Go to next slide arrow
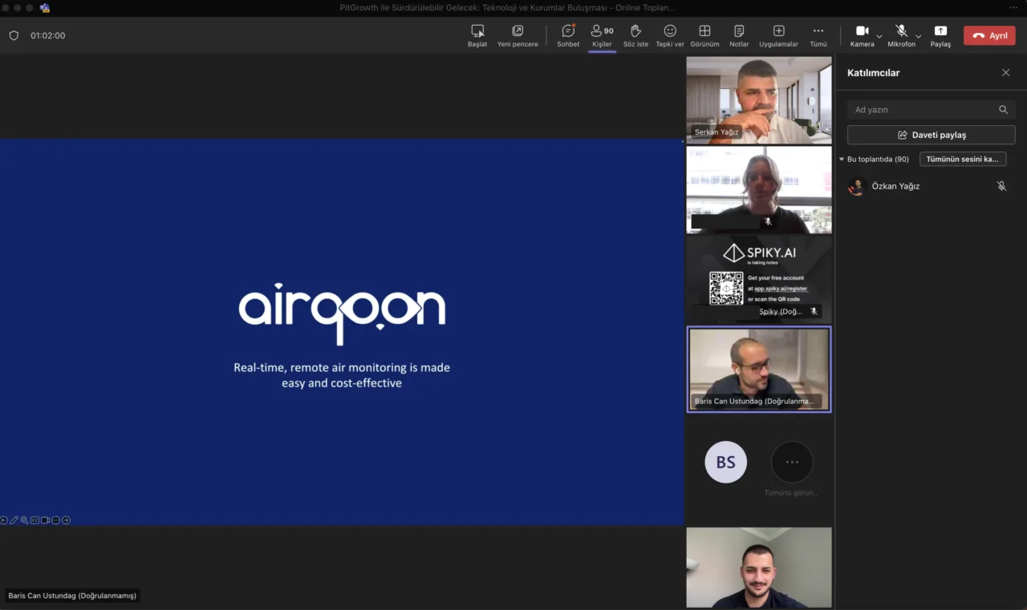 pyautogui.click(x=66, y=520)
